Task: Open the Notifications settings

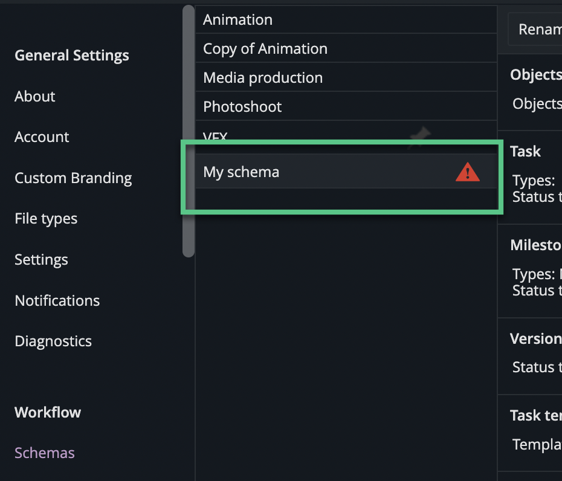Action: (x=57, y=300)
